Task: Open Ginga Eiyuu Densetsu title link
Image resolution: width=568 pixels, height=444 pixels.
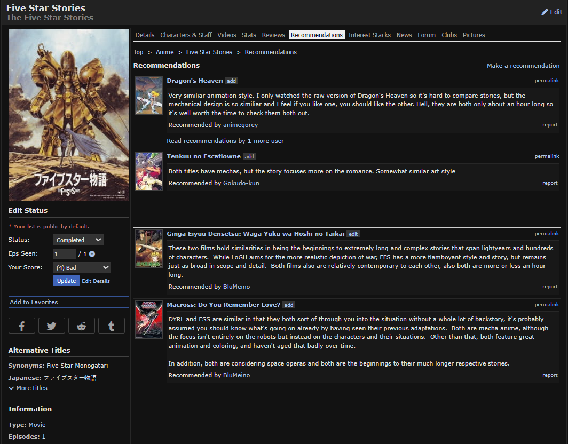Action: (x=256, y=234)
